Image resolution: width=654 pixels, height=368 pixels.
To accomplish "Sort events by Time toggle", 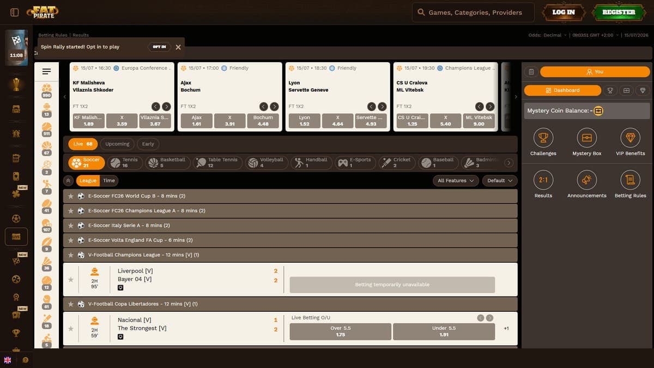I will point(109,180).
